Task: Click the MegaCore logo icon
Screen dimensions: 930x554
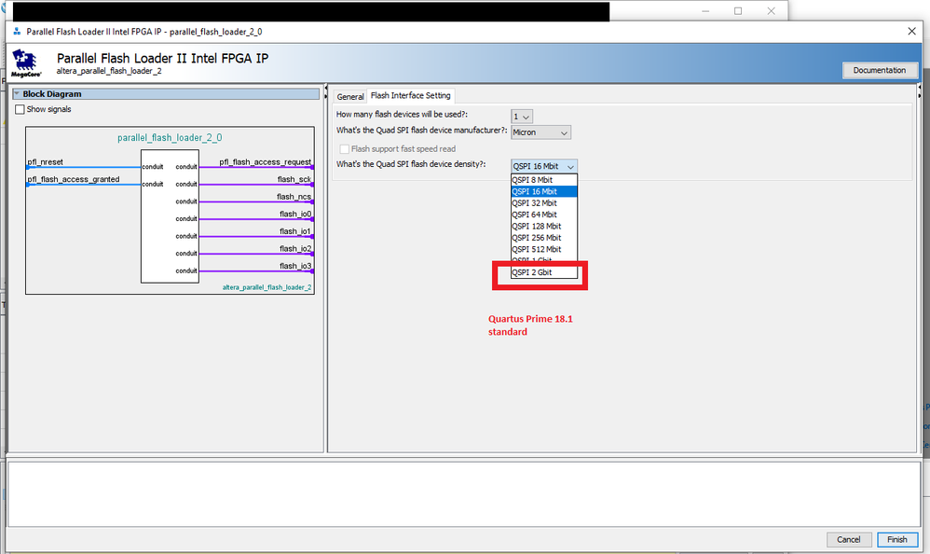Action: pyautogui.click(x=25, y=62)
